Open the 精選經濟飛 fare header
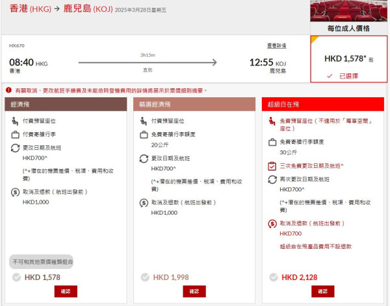This screenshot has height=306, width=390. 194,104
